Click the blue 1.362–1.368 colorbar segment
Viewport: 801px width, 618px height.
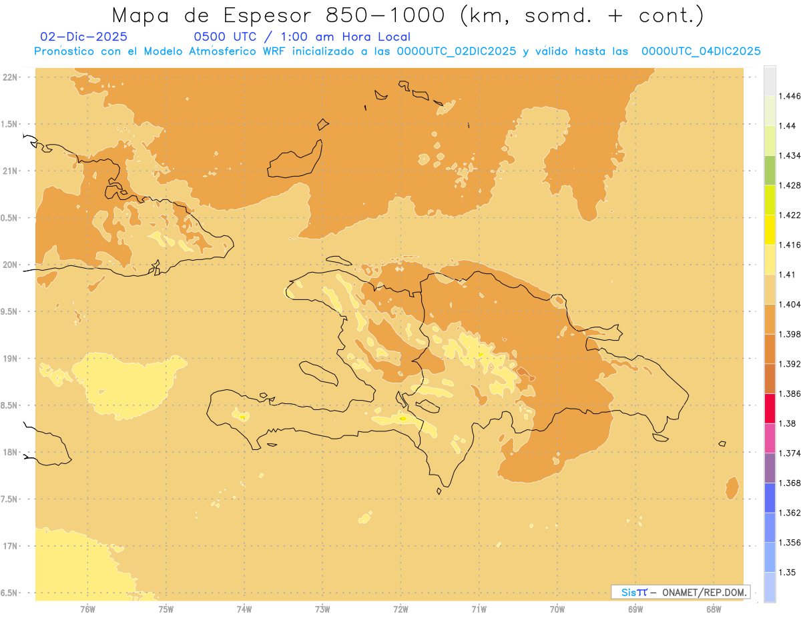[x=770, y=497]
